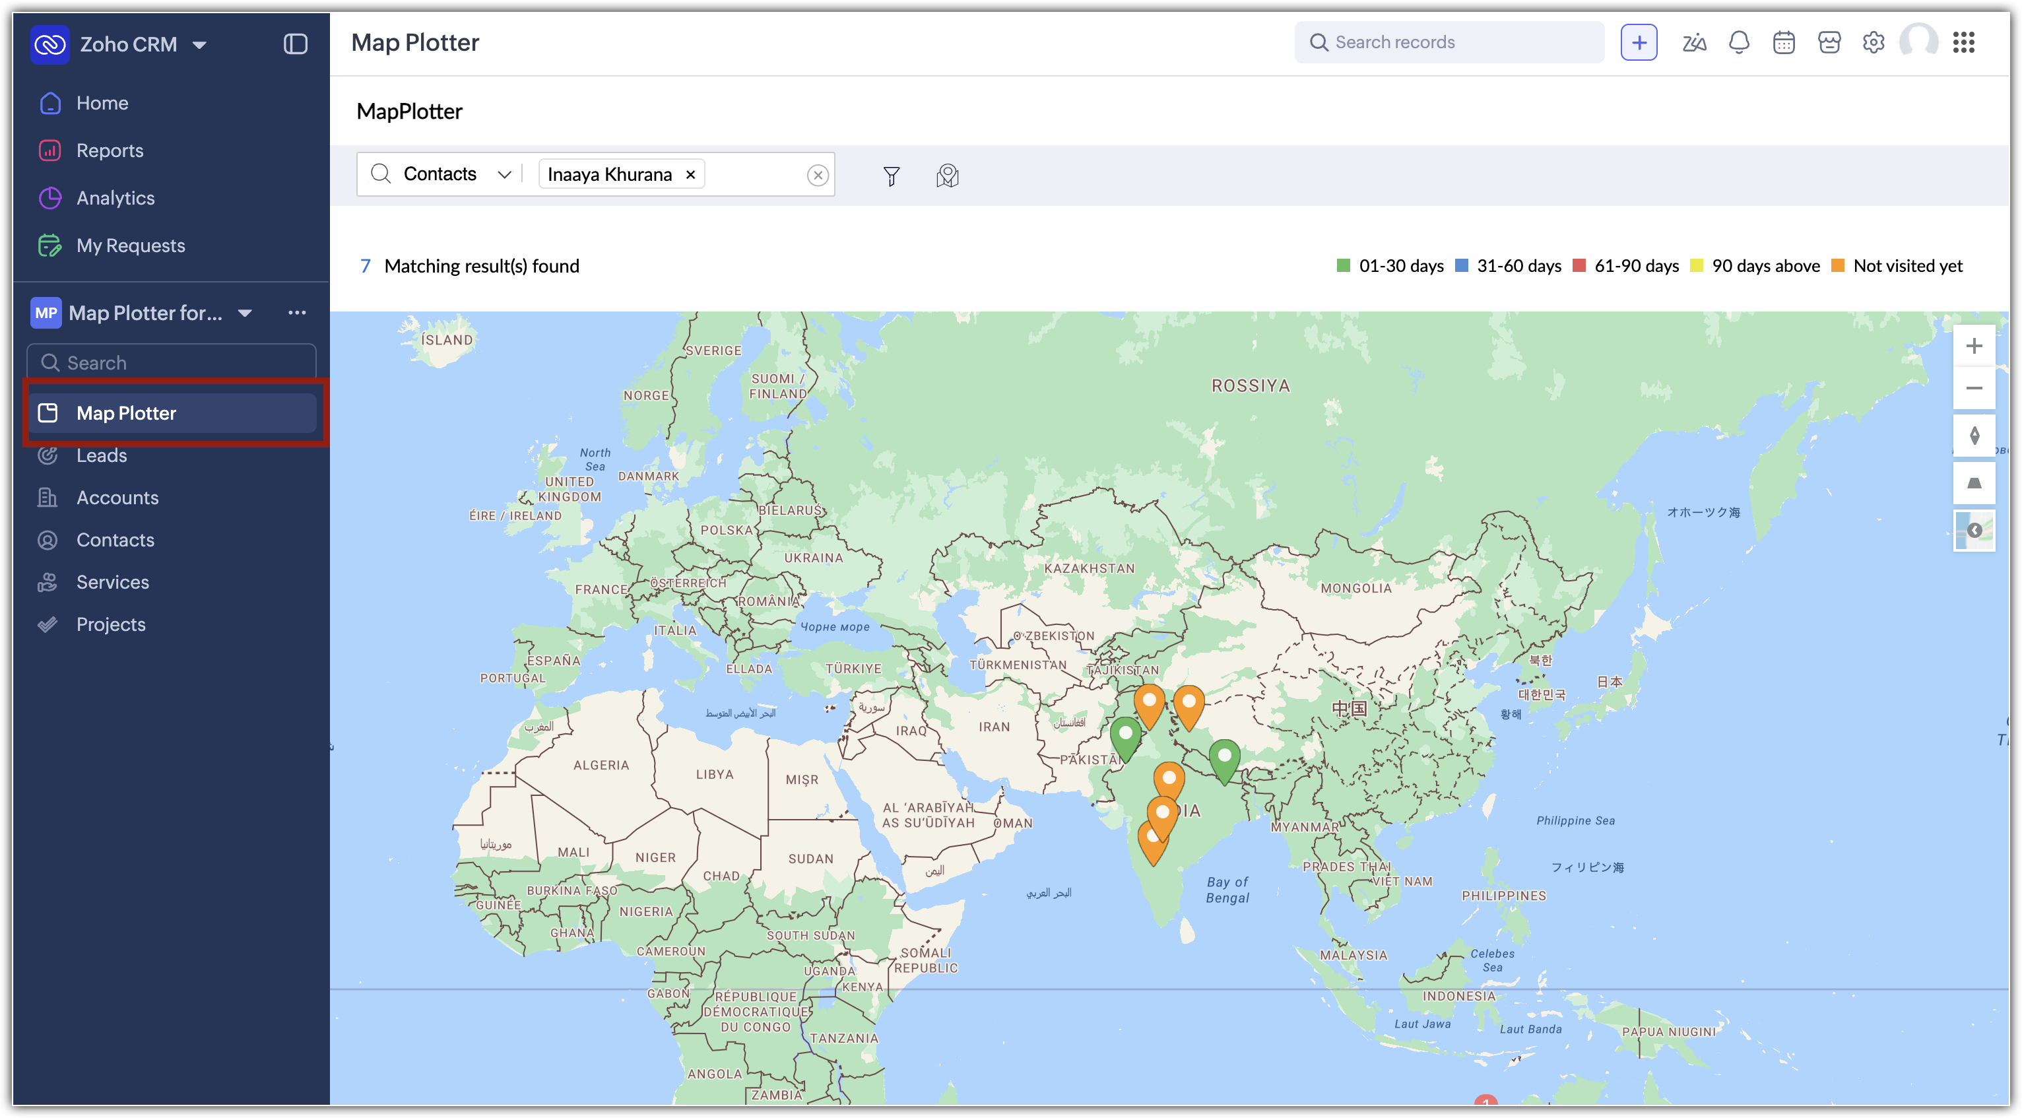2022x1118 pixels.
Task: Click the KAZAKHSTAN label on map
Action: [1089, 568]
